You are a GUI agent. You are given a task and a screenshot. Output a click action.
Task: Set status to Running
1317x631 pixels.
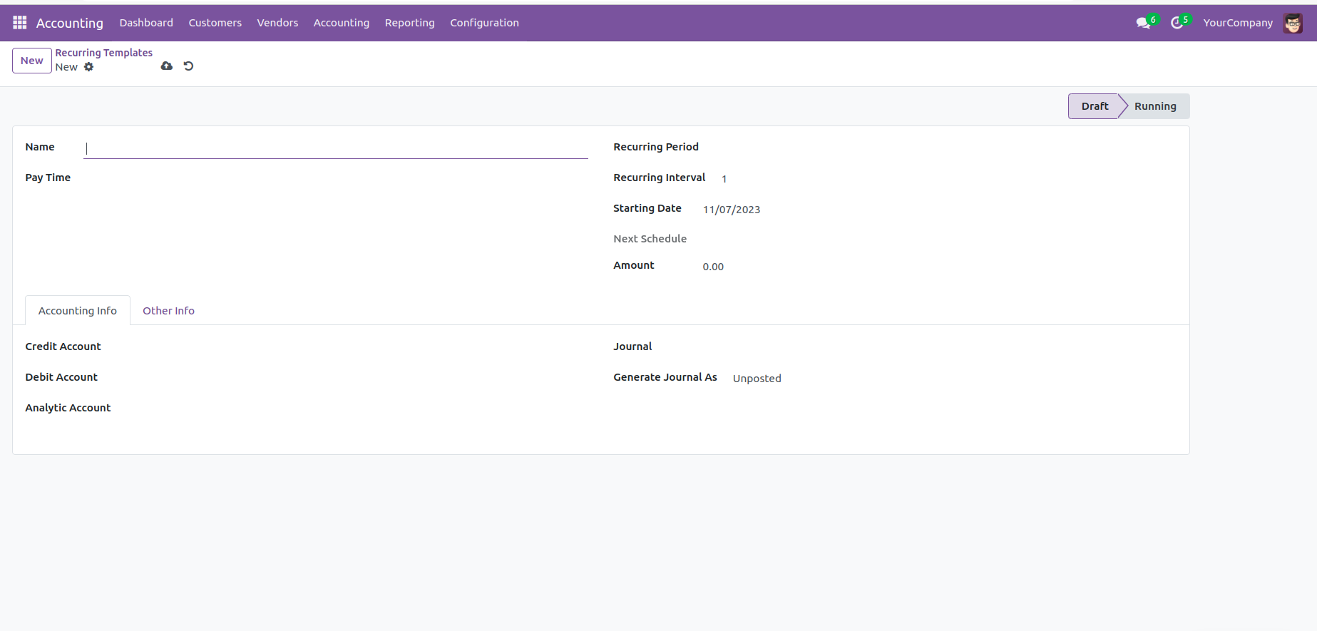click(1154, 106)
